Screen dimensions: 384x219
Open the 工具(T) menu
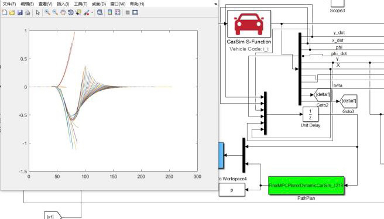pyautogui.click(x=81, y=4)
